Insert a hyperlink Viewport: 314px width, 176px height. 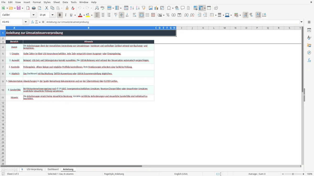(177, 8)
